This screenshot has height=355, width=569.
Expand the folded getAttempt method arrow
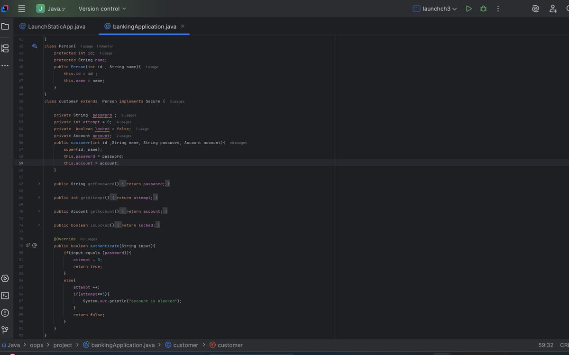tap(39, 197)
